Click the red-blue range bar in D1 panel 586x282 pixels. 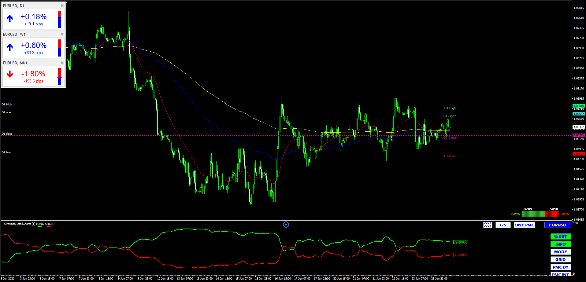pos(60,19)
